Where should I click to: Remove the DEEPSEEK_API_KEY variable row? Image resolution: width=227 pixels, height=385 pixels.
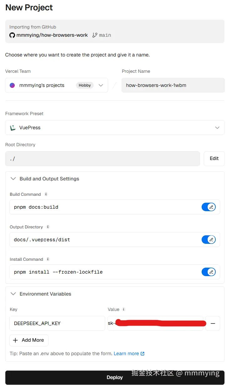click(x=213, y=324)
